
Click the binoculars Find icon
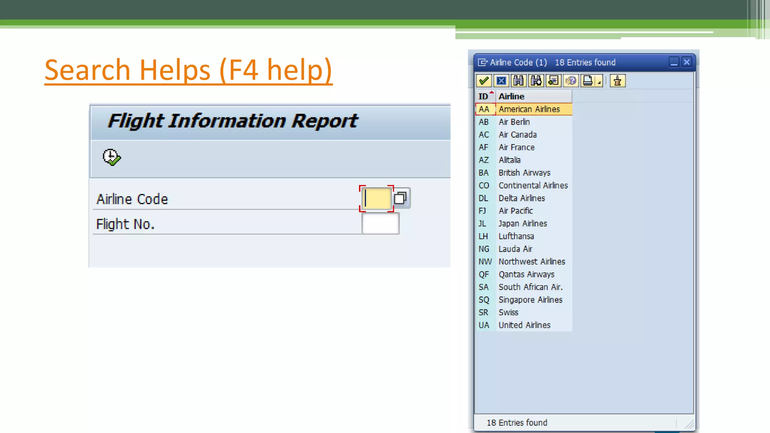click(x=518, y=81)
